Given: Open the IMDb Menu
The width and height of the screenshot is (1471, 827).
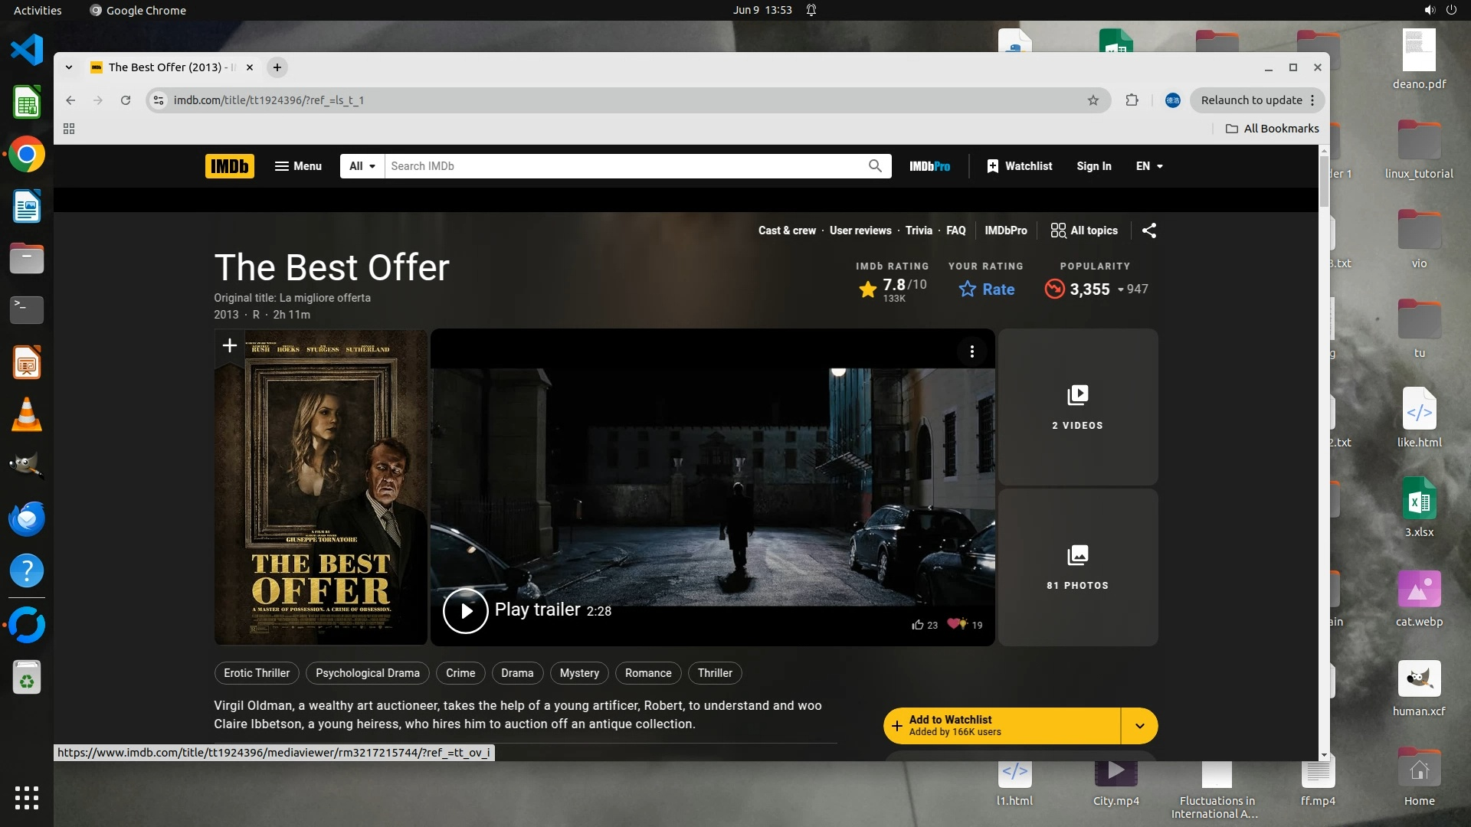Looking at the screenshot, I should click(298, 166).
